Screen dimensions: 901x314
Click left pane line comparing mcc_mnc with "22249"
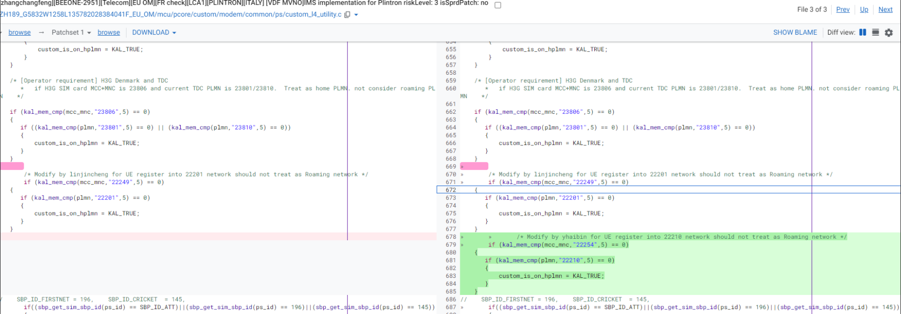pyautogui.click(x=94, y=182)
